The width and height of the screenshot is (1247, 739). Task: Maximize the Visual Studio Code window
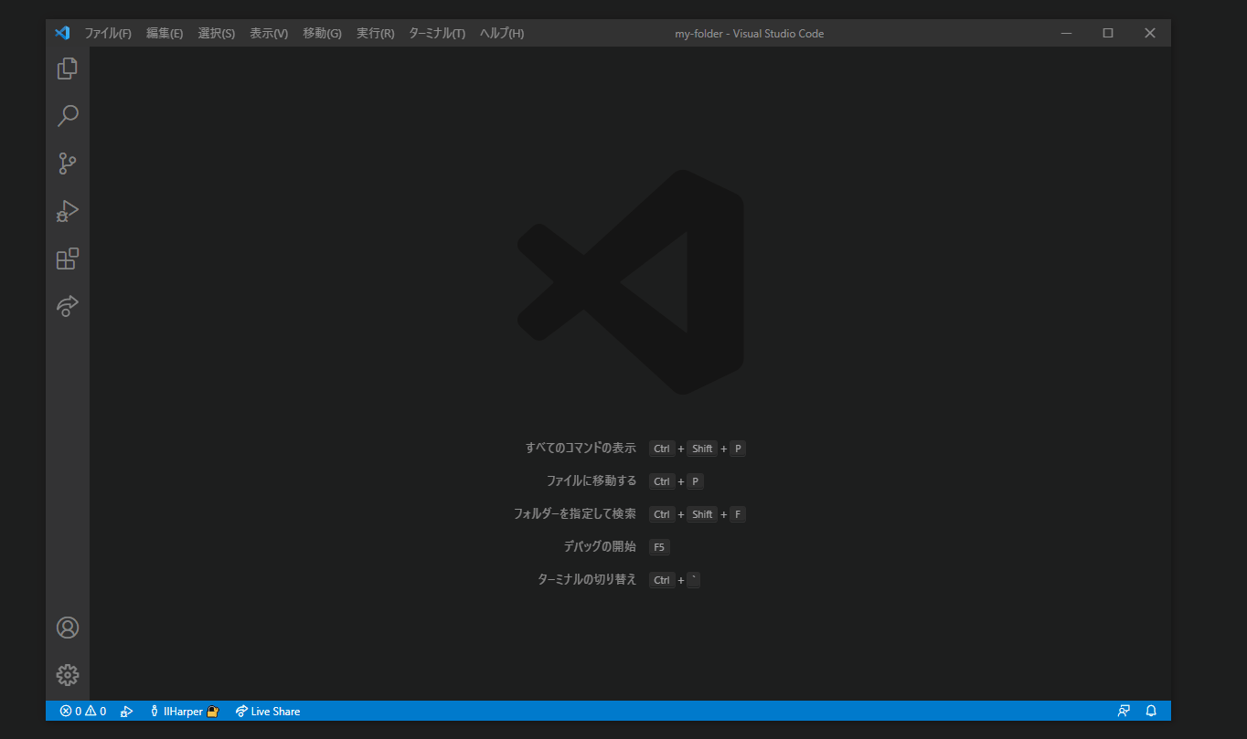(1108, 33)
